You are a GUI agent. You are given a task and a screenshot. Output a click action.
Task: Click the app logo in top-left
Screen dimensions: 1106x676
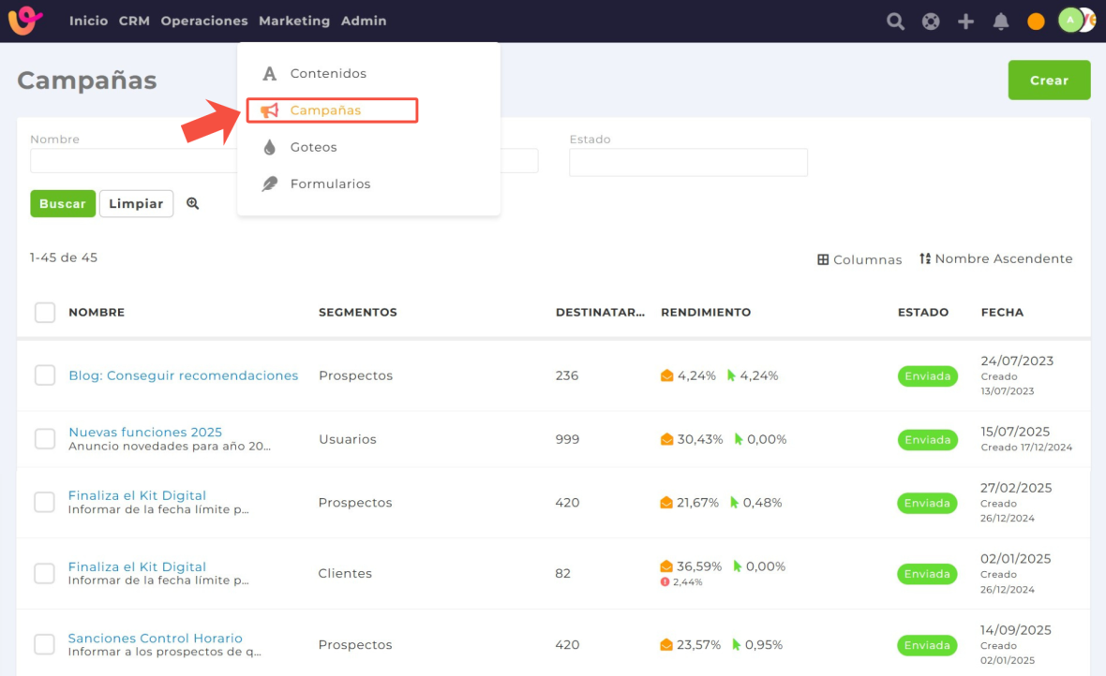pyautogui.click(x=25, y=21)
